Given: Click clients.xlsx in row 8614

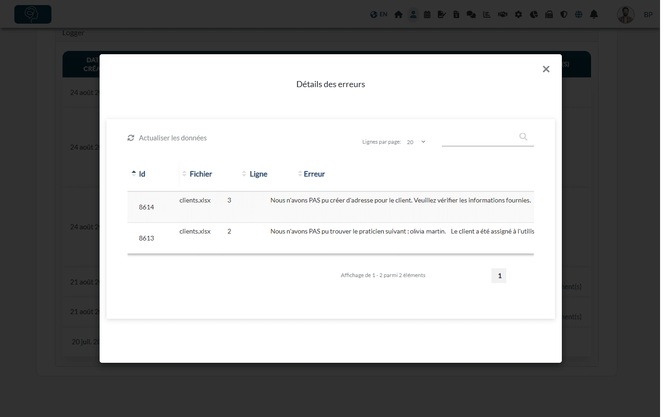Looking at the screenshot, I should pos(195,200).
